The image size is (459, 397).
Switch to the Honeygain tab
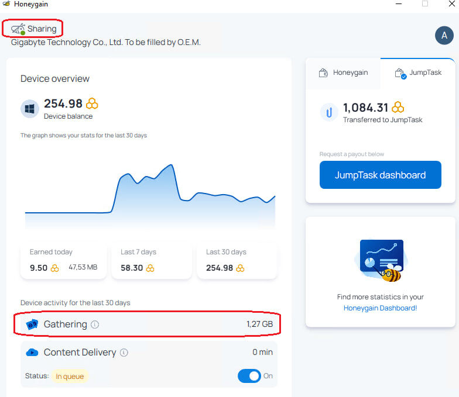point(343,73)
